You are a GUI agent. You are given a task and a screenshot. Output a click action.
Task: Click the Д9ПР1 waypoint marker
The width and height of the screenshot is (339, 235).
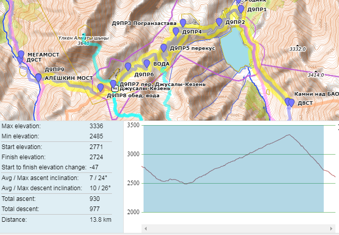click(241, 9)
